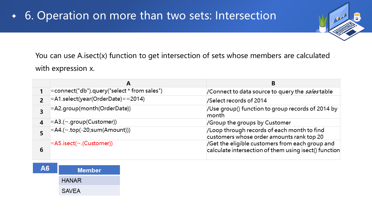Select the HANAR result row
Image resolution: width=372 pixels, height=209 pixels.
click(x=89, y=181)
